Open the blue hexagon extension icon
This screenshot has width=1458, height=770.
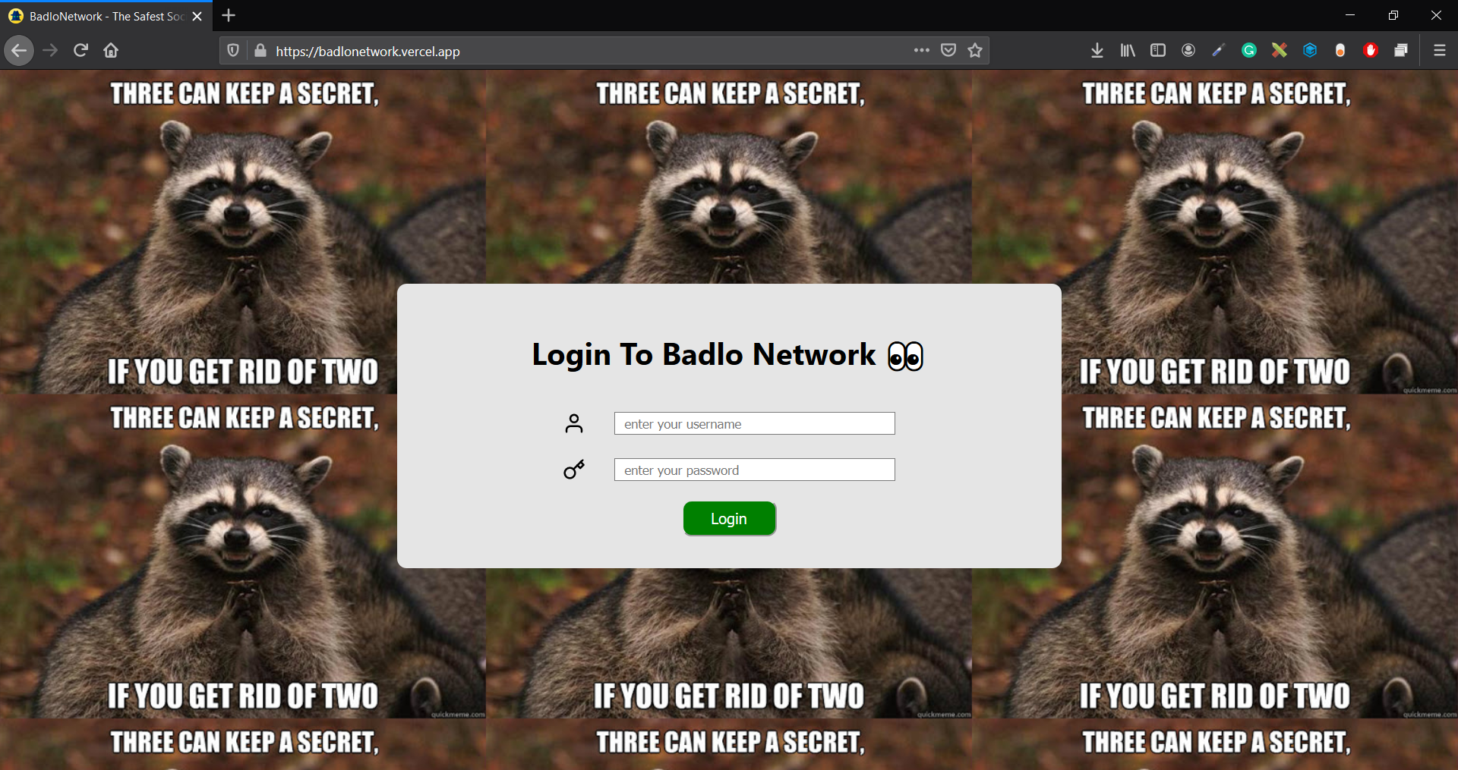1310,51
